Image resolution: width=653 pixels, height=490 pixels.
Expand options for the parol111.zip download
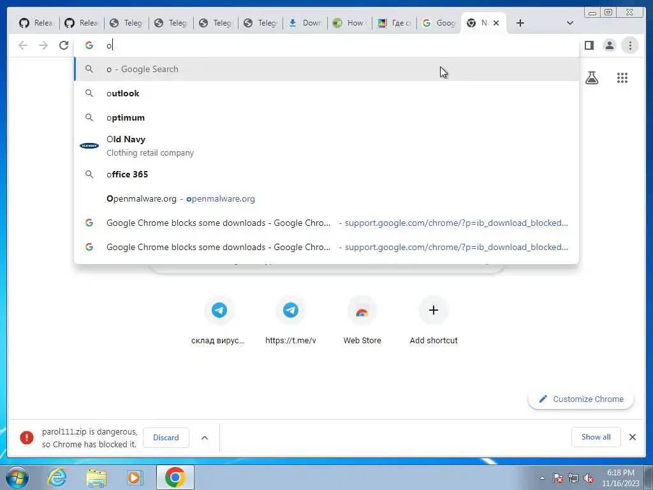205,438
